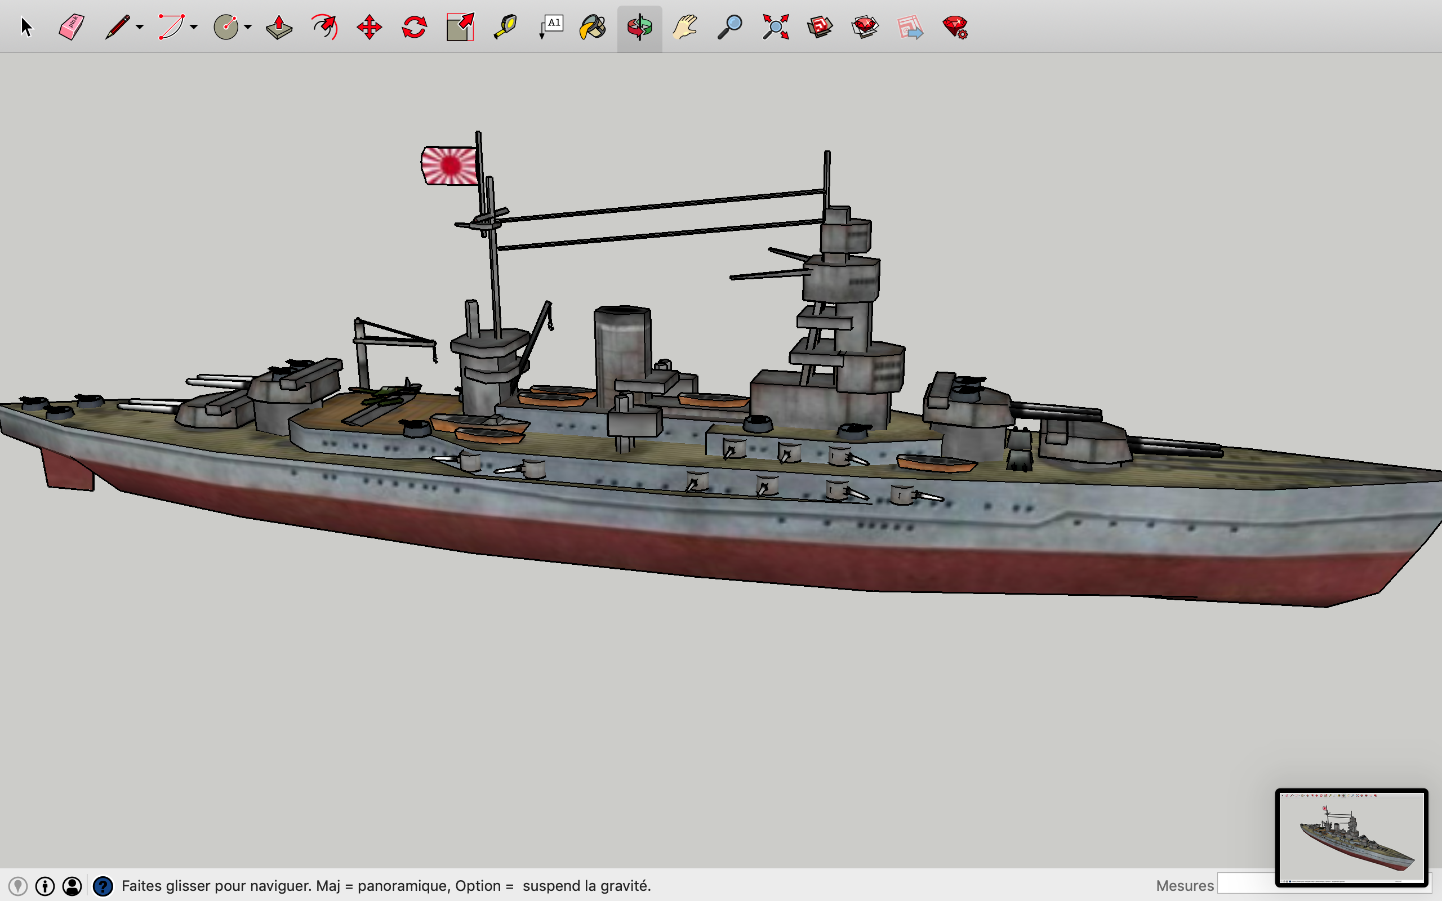The width and height of the screenshot is (1442, 901).
Task: Choose the Paint Bucket tool
Action: point(593,28)
